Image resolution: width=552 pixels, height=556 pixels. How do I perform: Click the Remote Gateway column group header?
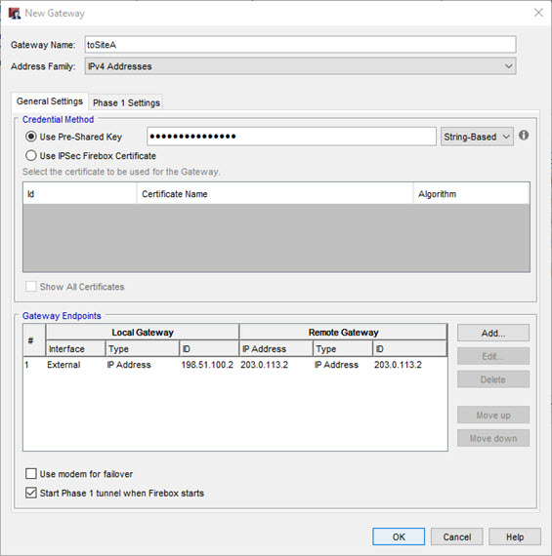[343, 333]
